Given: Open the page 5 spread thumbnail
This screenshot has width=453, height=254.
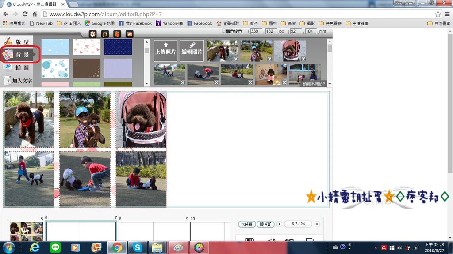Looking at the screenshot, I should pos(27,231).
